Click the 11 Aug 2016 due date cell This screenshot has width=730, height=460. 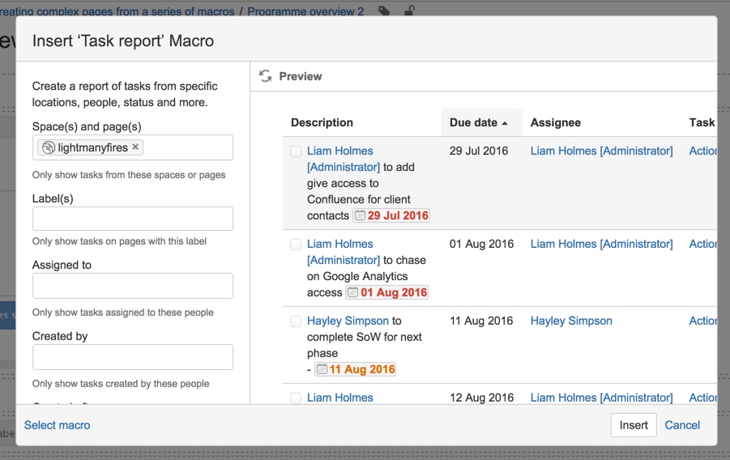tap(481, 321)
